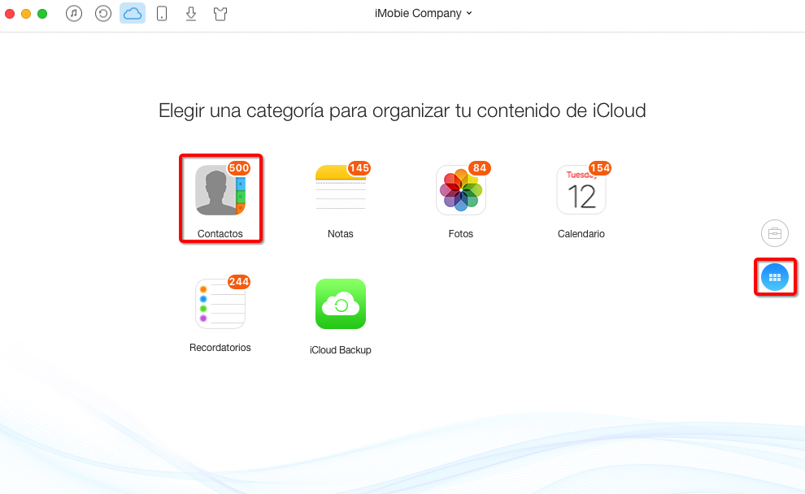Click the 500 badge on Contactos
This screenshot has width=805, height=494.
[239, 167]
